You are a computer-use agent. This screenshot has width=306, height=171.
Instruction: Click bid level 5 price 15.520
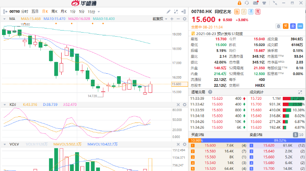210,169
